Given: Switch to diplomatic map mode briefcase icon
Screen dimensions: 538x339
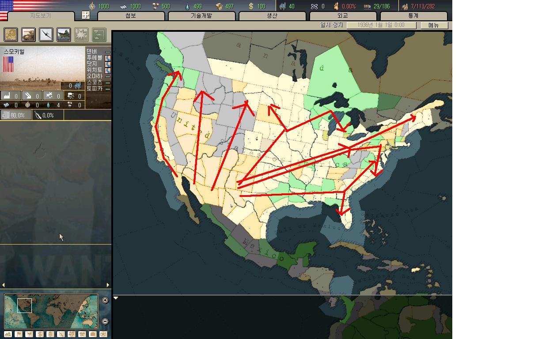Looking at the screenshot, I should 93,334.
